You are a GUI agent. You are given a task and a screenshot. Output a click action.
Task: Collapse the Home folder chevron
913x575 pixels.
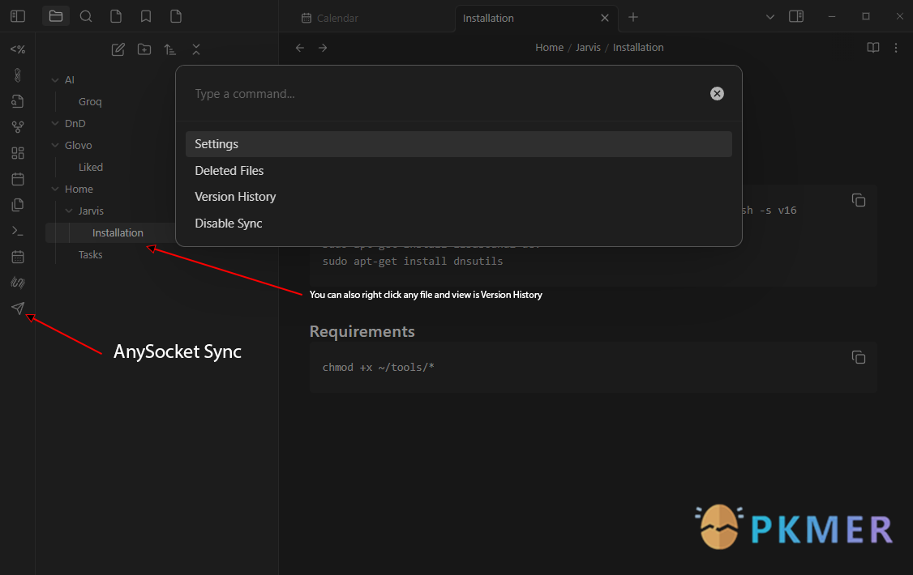55,189
